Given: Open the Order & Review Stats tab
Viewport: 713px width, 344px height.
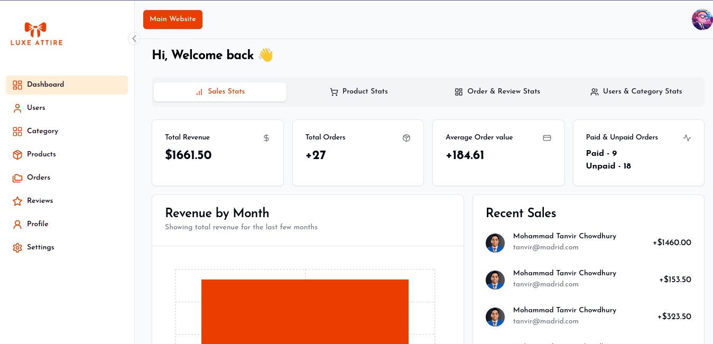Looking at the screenshot, I should click(497, 92).
